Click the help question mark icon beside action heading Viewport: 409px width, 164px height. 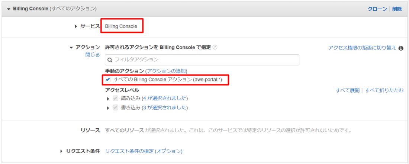tap(215, 48)
